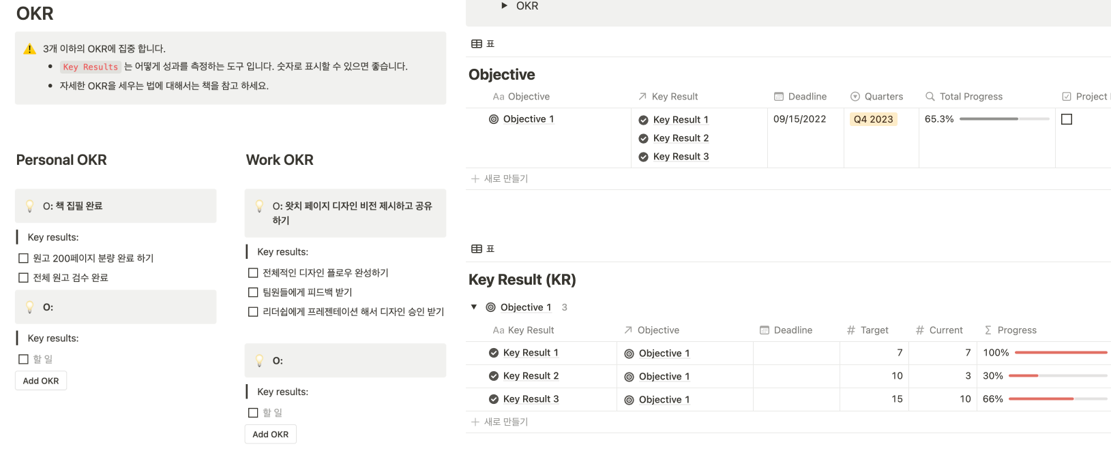Click the warning icon in the OKR callout

tap(29, 49)
